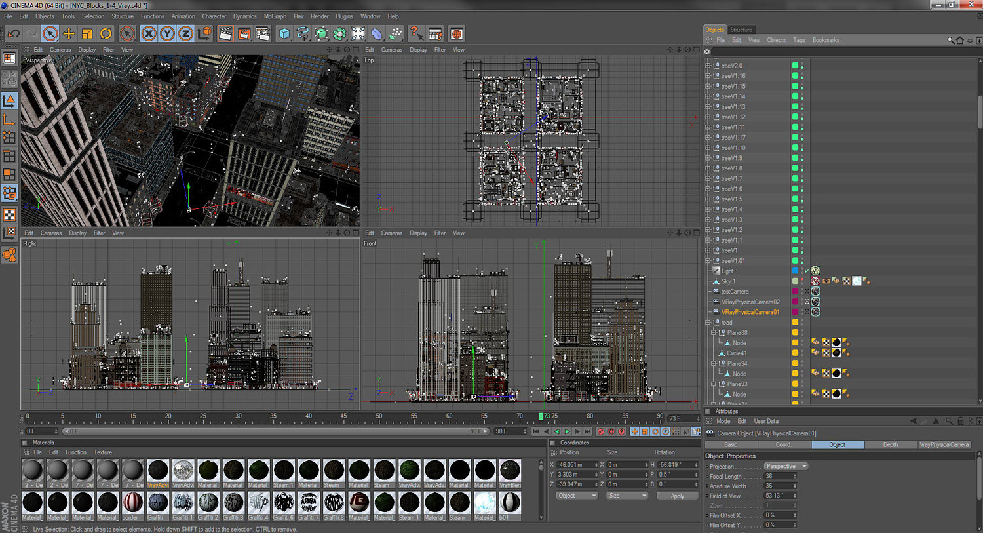
Task: Collapse the road object tree
Action: coord(708,323)
